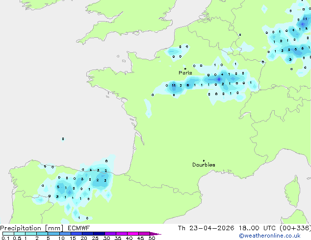The image size is (311, 240).
Task: Click the 'Precipitation [mm]' title text
Action: pyautogui.click(x=32, y=228)
